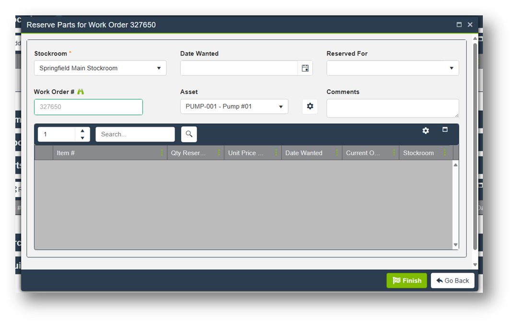The width and height of the screenshot is (514, 324).
Task: Open the Date Wanted calendar picker
Action: click(x=305, y=68)
